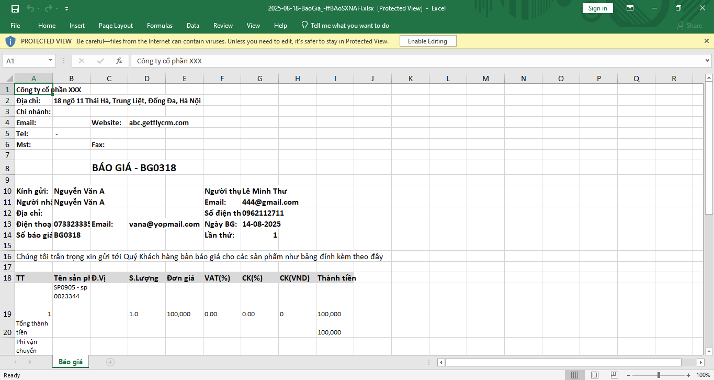
Task: Switch to Normal view icon in status bar
Action: point(574,375)
